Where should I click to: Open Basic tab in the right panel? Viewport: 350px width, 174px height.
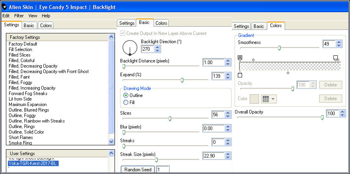tap(259, 26)
